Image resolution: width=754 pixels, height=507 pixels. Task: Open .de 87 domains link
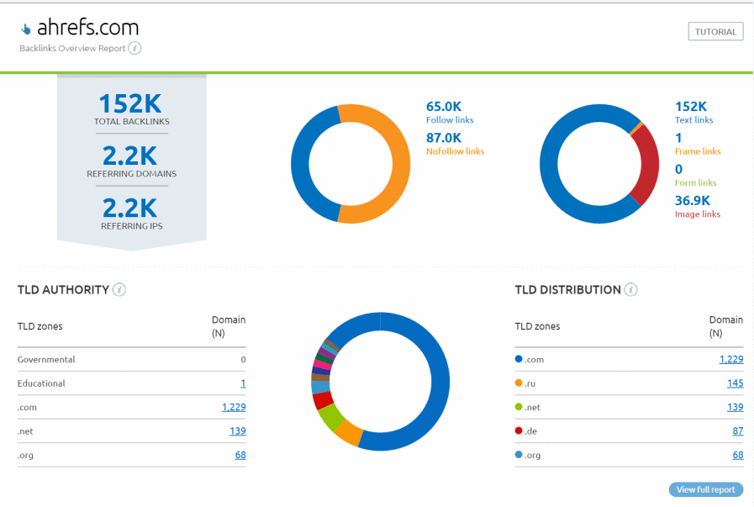(738, 431)
